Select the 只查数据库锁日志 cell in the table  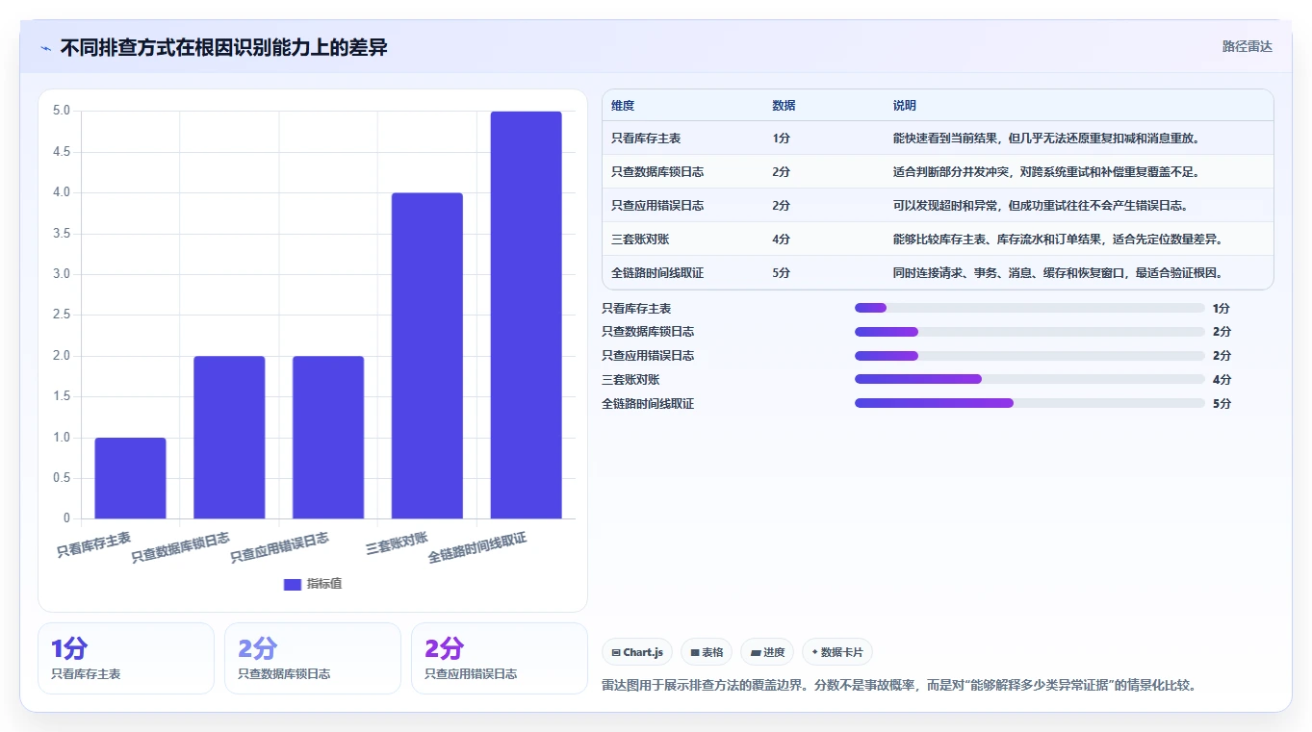pyautogui.click(x=657, y=172)
